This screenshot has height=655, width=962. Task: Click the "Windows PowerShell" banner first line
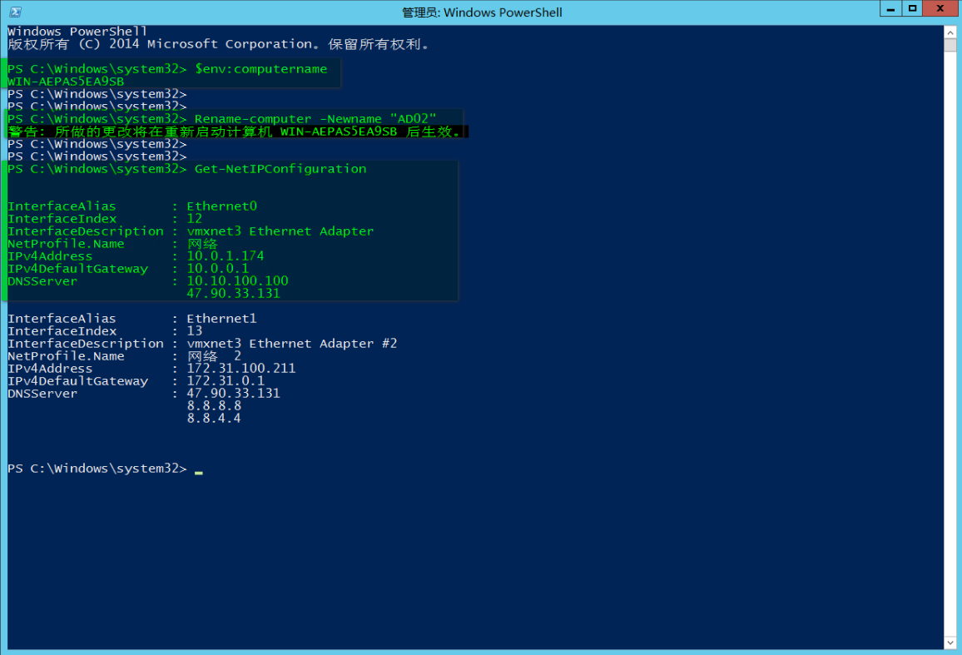pos(77,32)
